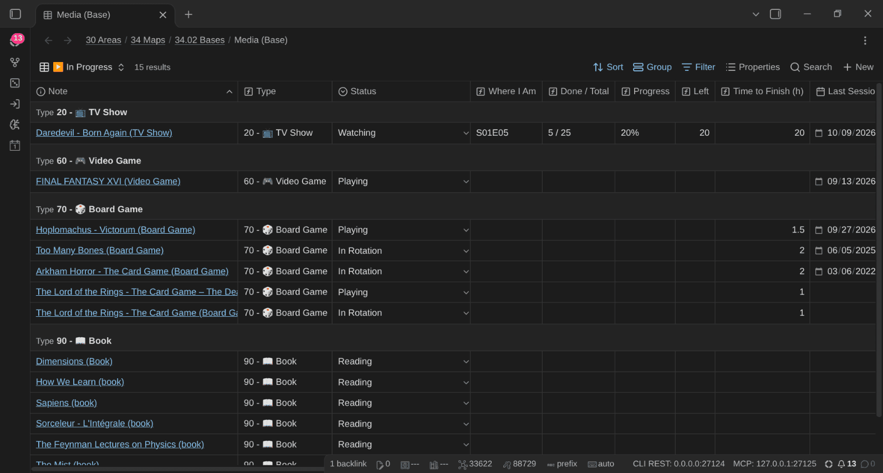This screenshot has width=883, height=473.
Task: Close the Media (Base) tab
Action: [x=163, y=15]
